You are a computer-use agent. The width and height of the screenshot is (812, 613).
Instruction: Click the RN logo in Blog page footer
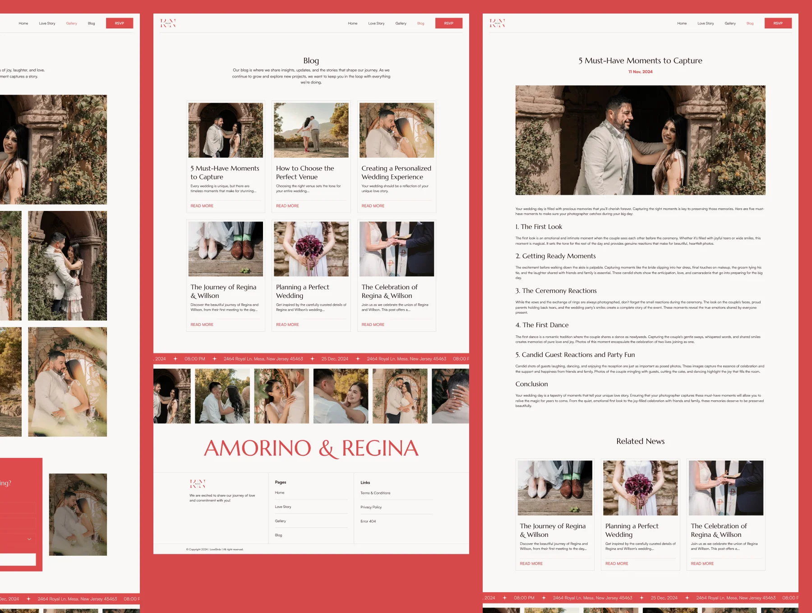[198, 484]
